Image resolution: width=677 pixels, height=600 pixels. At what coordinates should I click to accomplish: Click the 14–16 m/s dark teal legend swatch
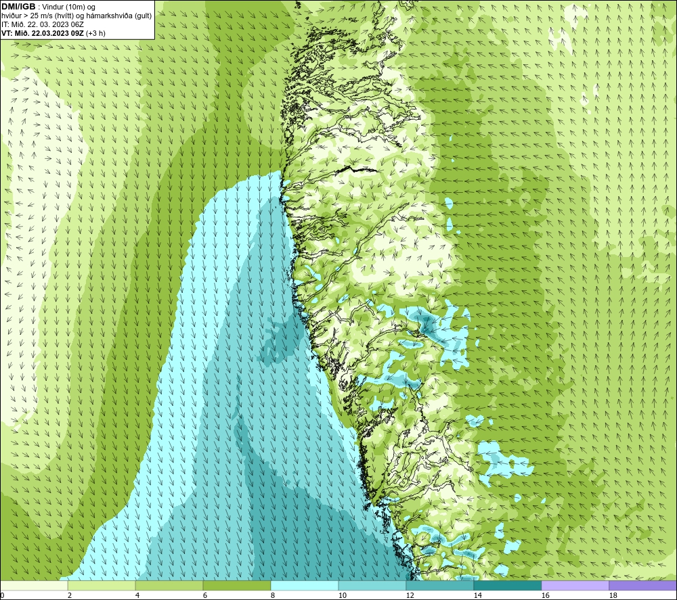(x=507, y=585)
